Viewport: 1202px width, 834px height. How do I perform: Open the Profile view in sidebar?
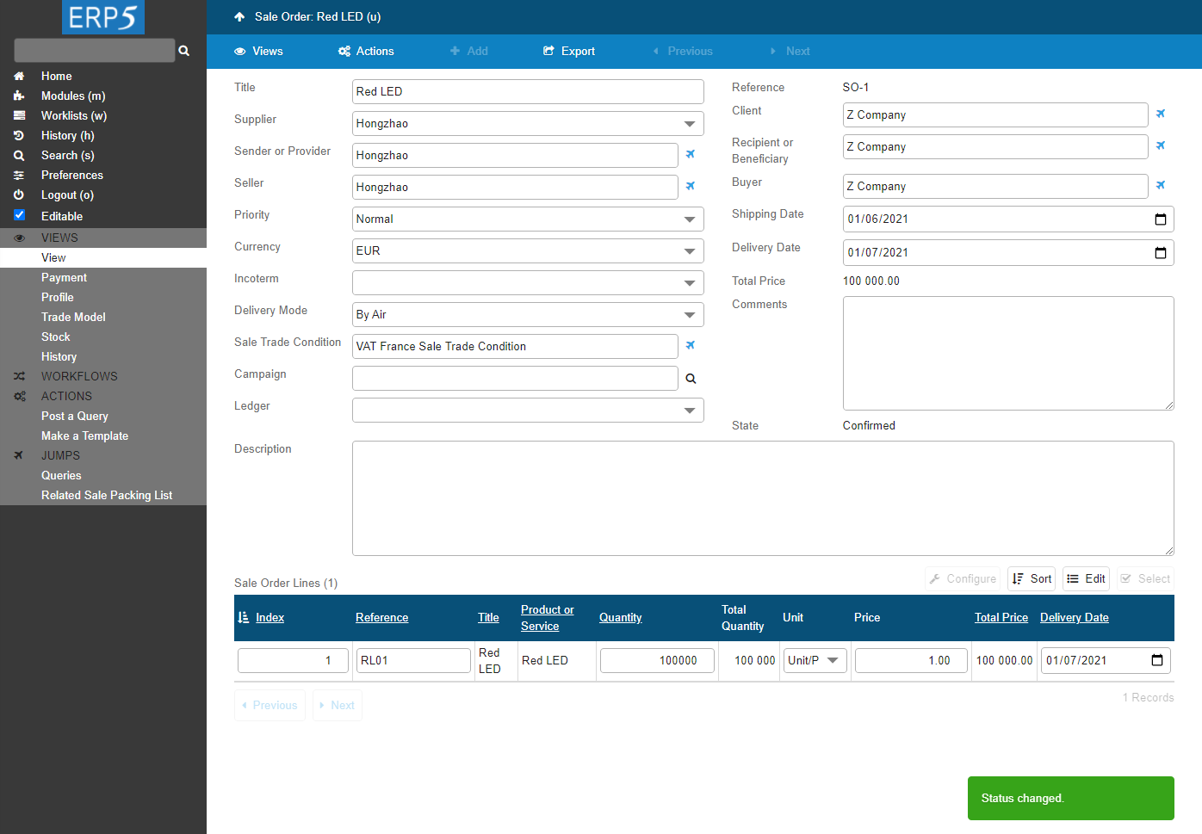pos(57,297)
